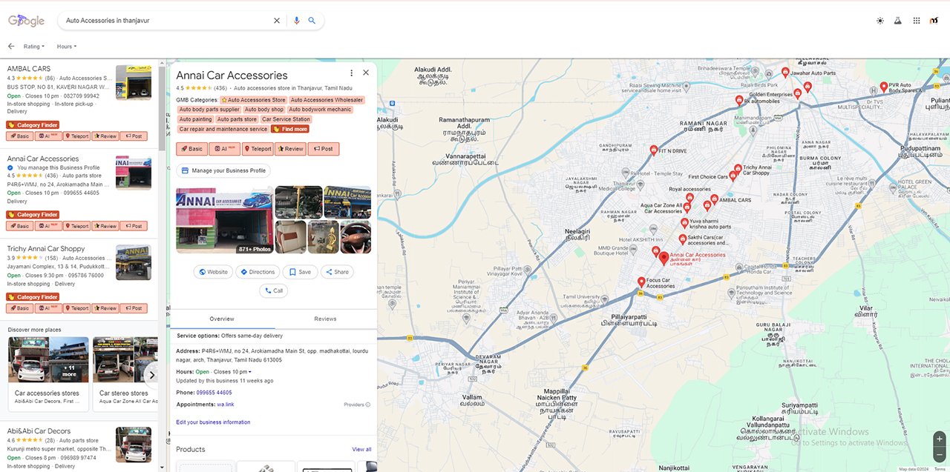The height and width of the screenshot is (472, 950).
Task: Click the PVR Auto Body Spares map pin
Action: pos(884,87)
